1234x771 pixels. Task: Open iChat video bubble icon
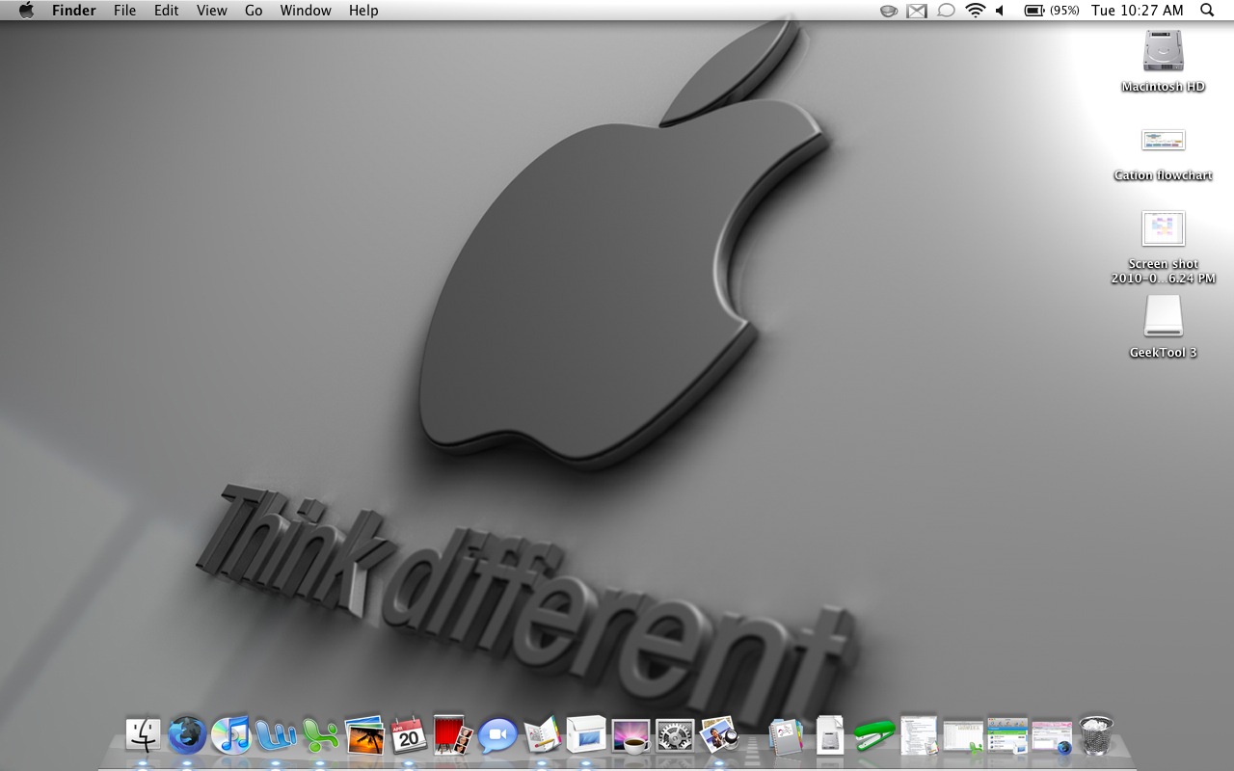click(x=497, y=736)
